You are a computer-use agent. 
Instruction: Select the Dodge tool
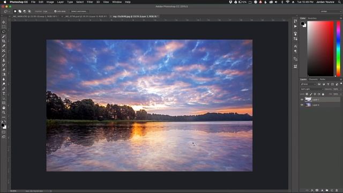tap(4, 84)
